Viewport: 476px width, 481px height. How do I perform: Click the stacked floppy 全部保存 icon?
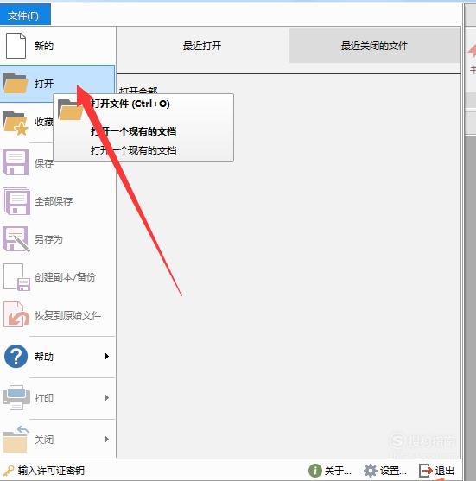16,201
